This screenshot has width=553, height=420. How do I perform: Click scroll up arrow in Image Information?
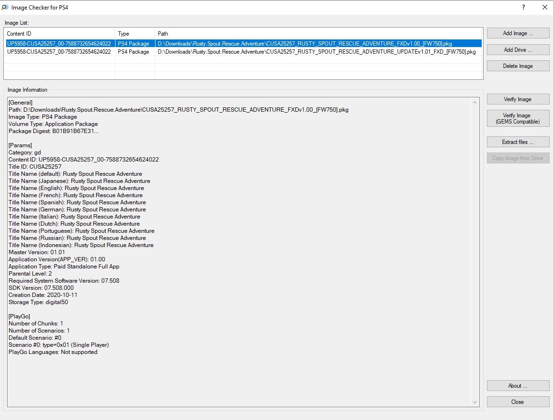(x=475, y=103)
